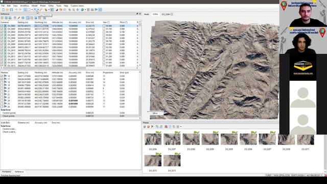Open the Tools menu

[x=59, y=6]
